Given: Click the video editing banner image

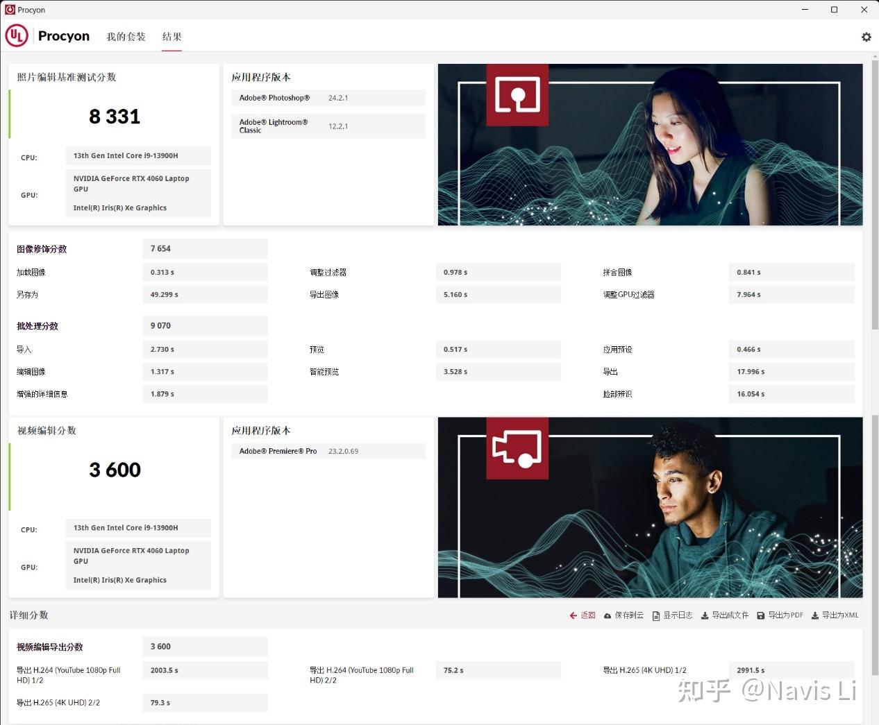Looking at the screenshot, I should [650, 507].
